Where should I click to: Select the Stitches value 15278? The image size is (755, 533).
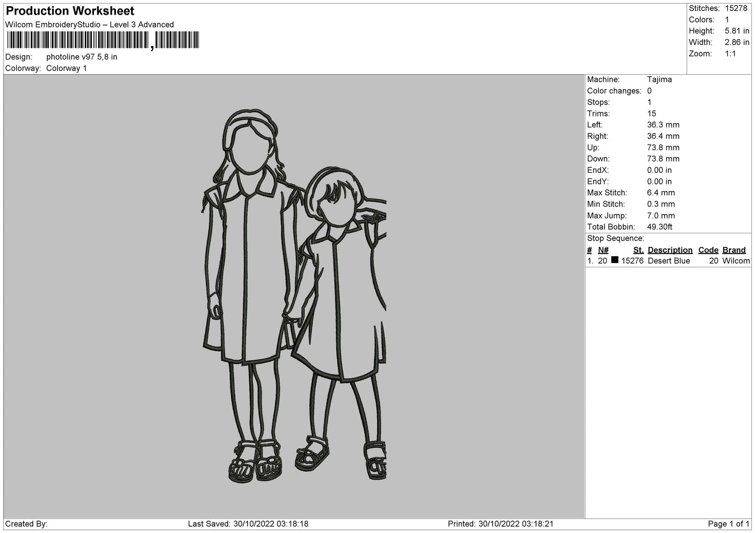click(736, 8)
